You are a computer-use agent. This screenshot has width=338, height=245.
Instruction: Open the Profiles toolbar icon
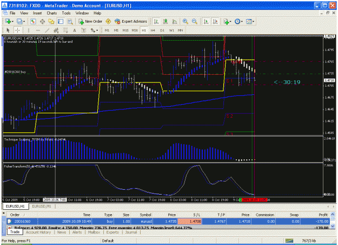[x=19, y=21]
